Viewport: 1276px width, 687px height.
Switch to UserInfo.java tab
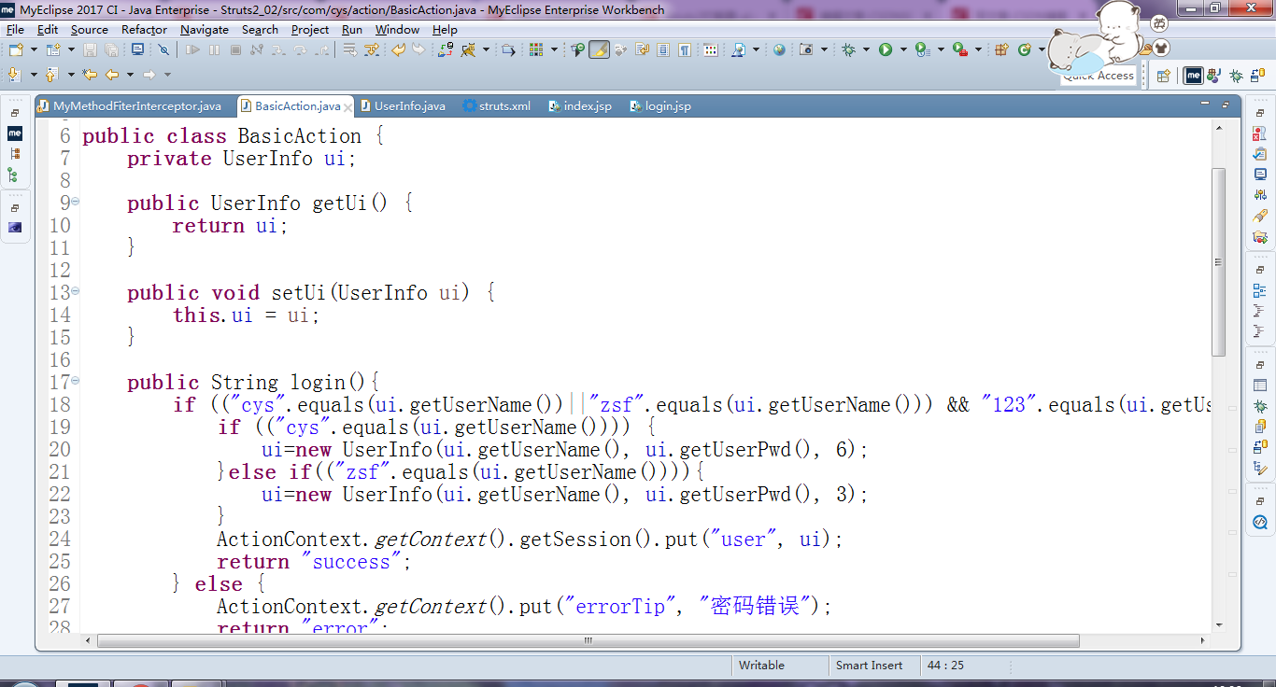[403, 105]
